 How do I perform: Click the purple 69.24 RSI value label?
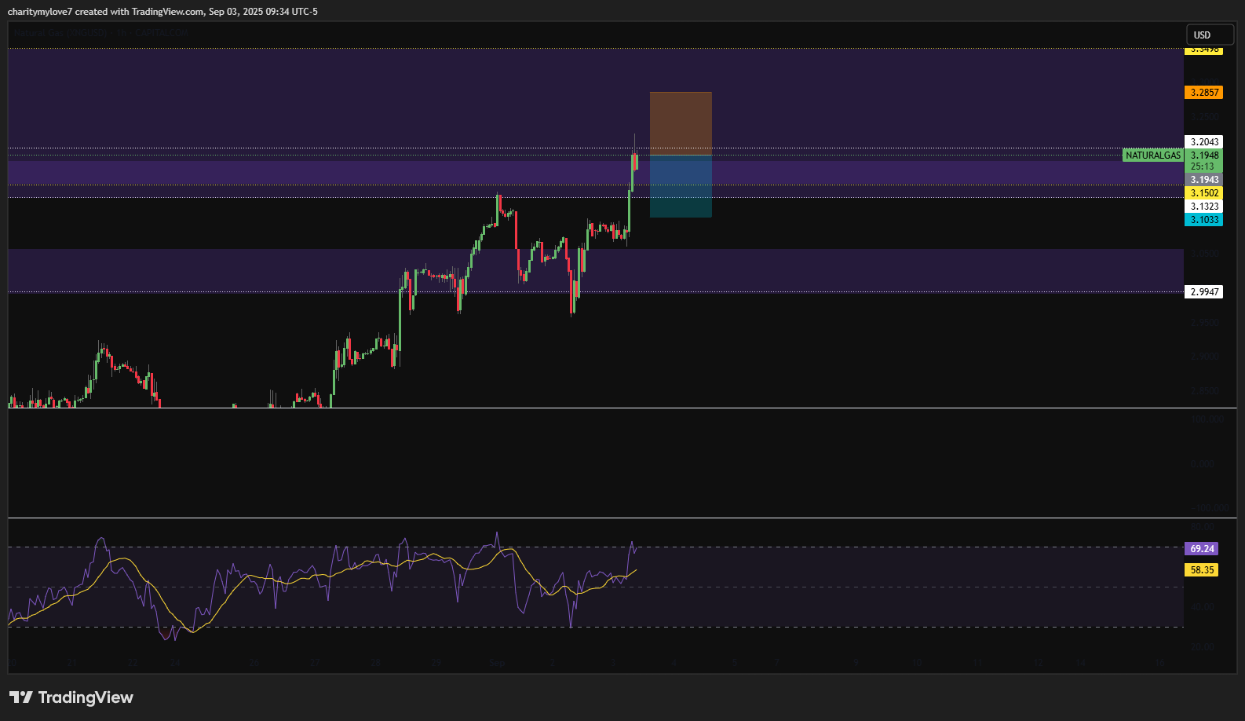[x=1201, y=549]
